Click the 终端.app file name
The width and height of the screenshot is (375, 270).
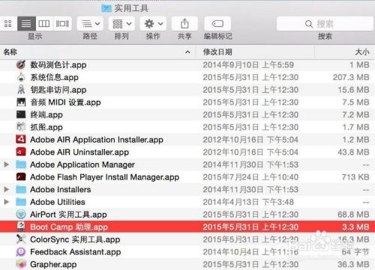tap(46, 114)
